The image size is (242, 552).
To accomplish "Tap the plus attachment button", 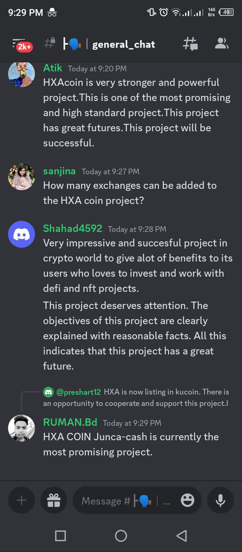I will (x=22, y=500).
